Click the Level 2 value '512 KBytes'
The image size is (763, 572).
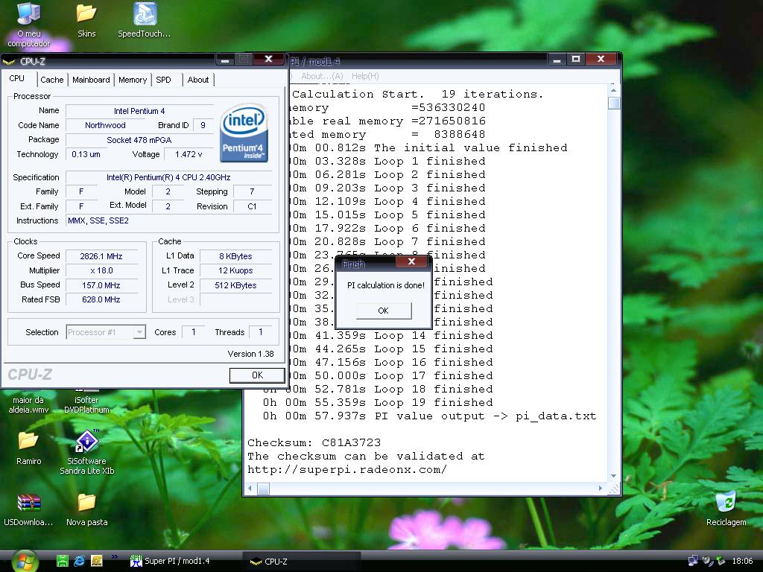tap(235, 285)
